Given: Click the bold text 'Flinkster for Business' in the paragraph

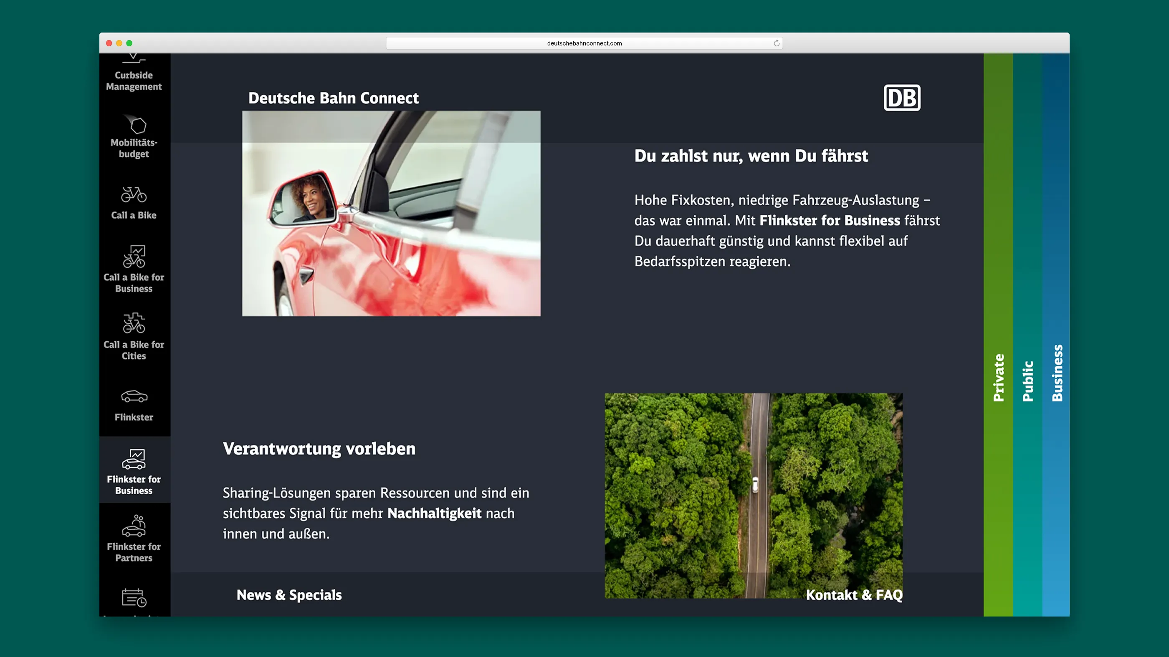Looking at the screenshot, I should pyautogui.click(x=830, y=220).
